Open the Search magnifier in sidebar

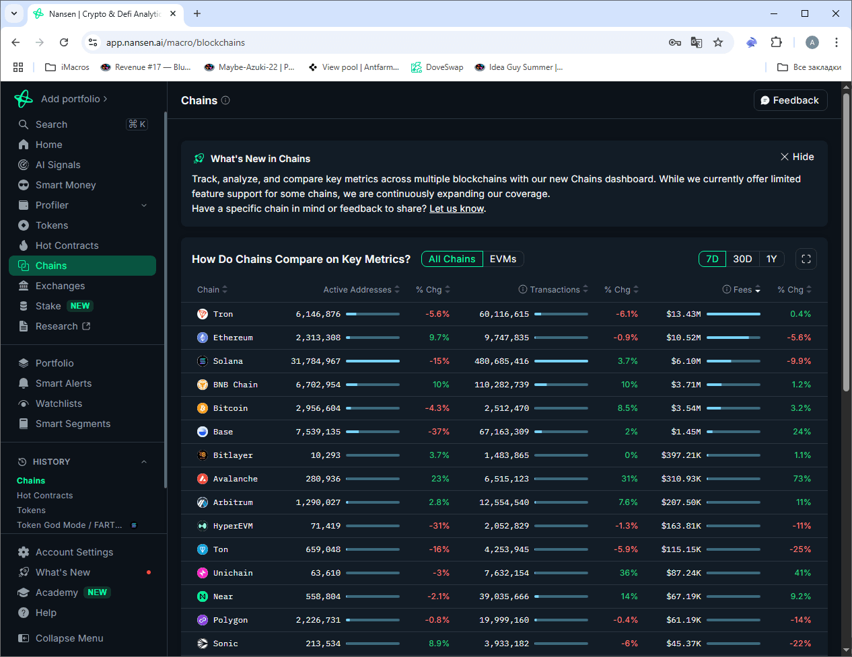[24, 124]
